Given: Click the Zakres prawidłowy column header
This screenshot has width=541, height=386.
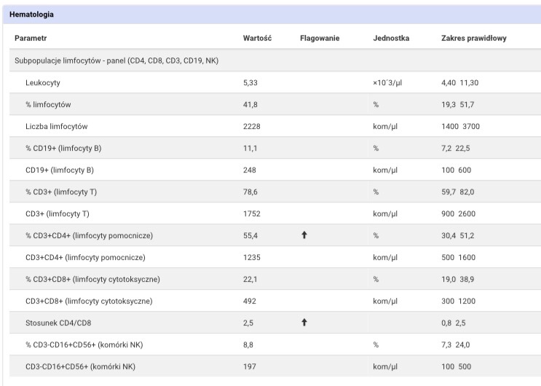Looking at the screenshot, I should [474, 38].
